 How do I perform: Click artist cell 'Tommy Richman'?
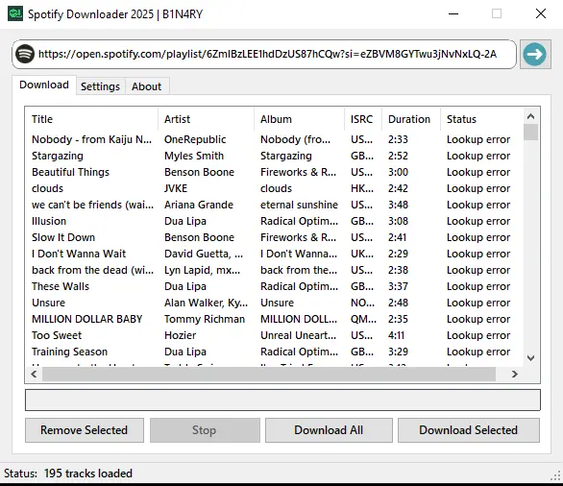205,319
